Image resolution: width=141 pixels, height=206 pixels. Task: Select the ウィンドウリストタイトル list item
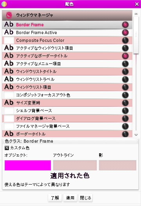[67, 72]
